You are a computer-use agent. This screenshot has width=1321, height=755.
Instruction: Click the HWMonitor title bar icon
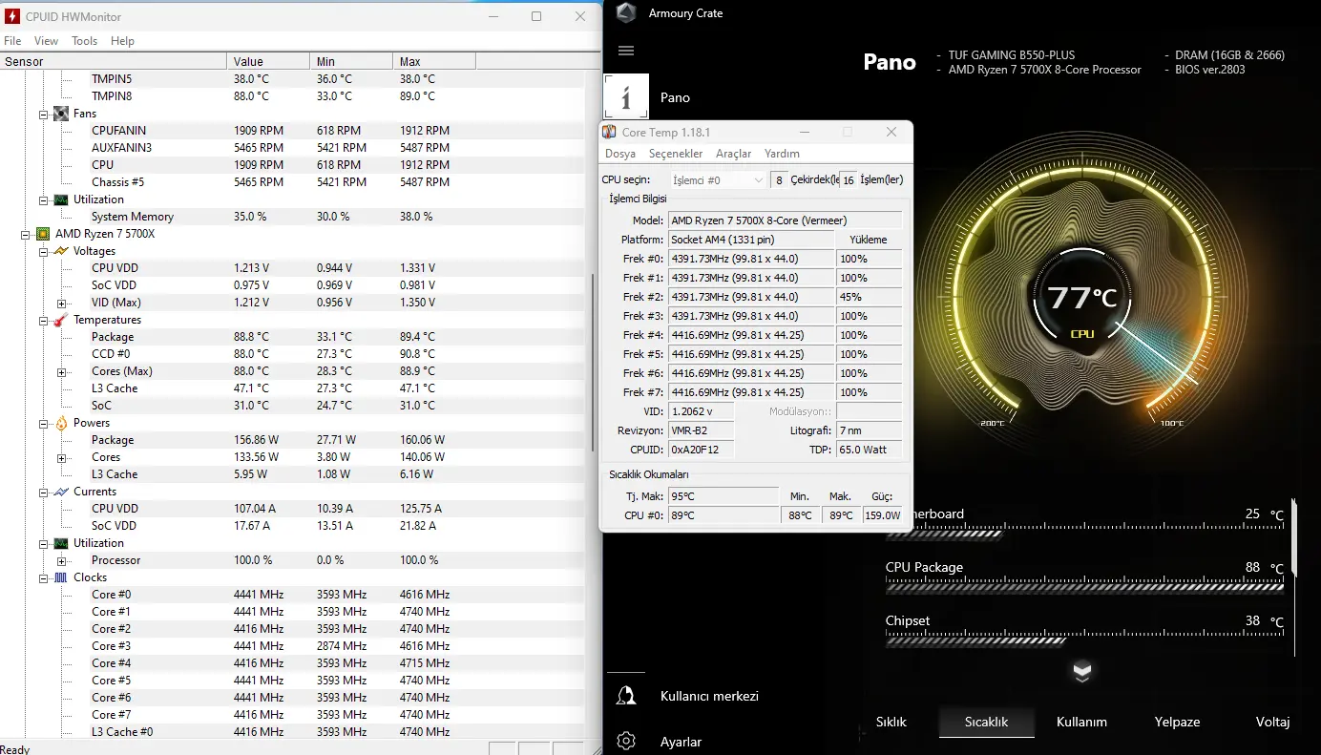[x=12, y=16]
